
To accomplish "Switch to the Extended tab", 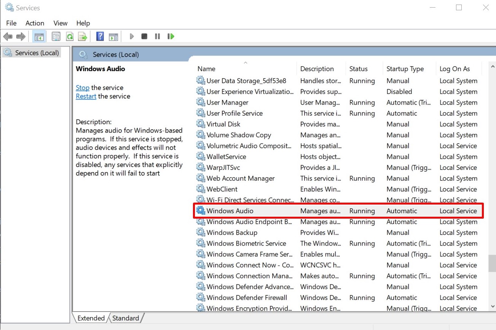I will (91, 318).
